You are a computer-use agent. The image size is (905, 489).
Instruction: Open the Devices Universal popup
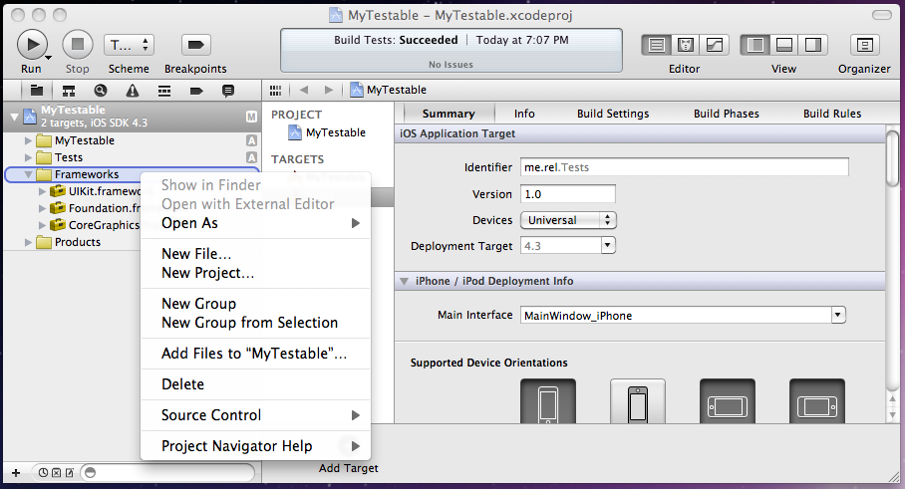click(568, 220)
